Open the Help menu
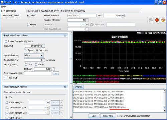 pyautogui.click(x=3, y=6)
